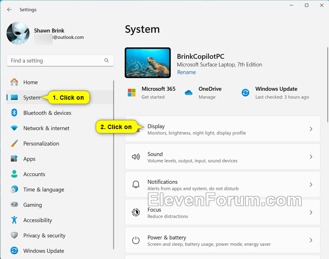Open OneDrive Manage
The width and height of the screenshot is (329, 259).
[207, 97]
